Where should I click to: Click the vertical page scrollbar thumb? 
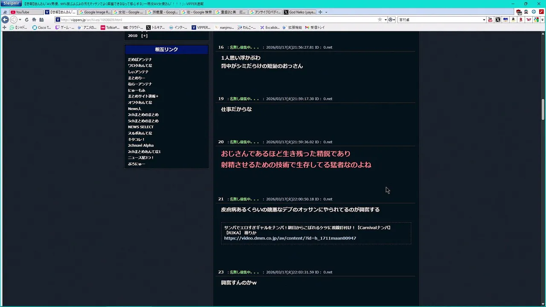click(x=543, y=109)
